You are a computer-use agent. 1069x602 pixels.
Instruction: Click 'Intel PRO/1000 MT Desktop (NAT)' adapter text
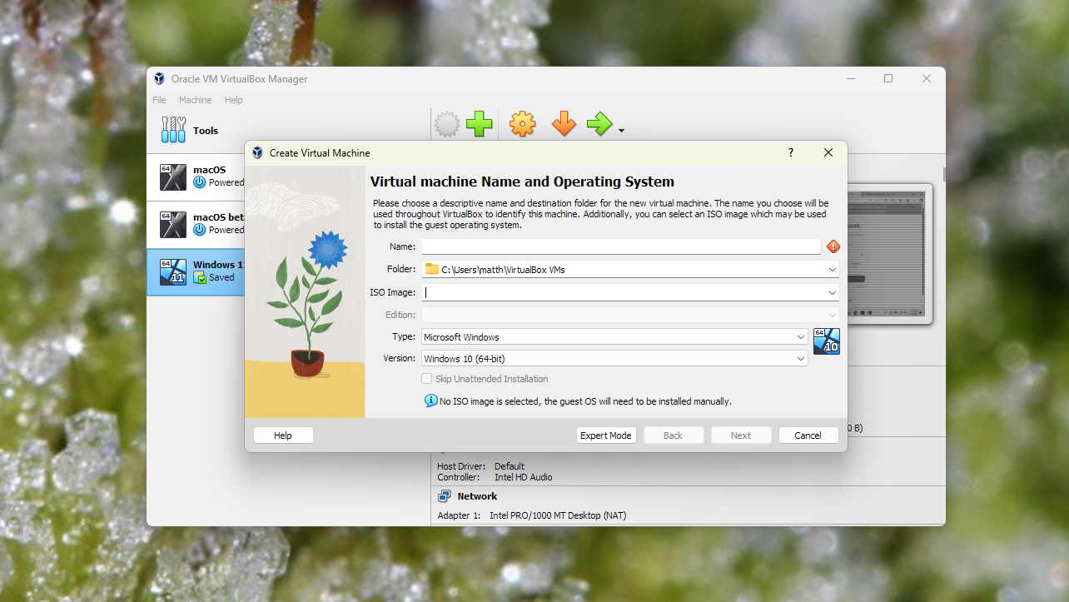(558, 515)
